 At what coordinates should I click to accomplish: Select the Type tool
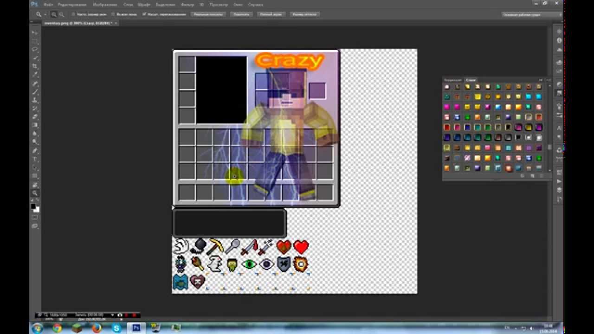coord(35,160)
